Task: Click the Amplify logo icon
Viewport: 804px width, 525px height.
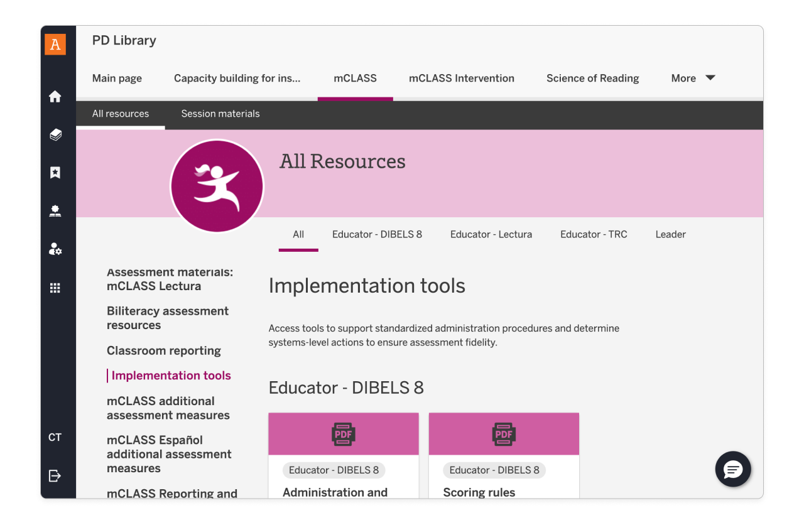Action: [x=55, y=45]
